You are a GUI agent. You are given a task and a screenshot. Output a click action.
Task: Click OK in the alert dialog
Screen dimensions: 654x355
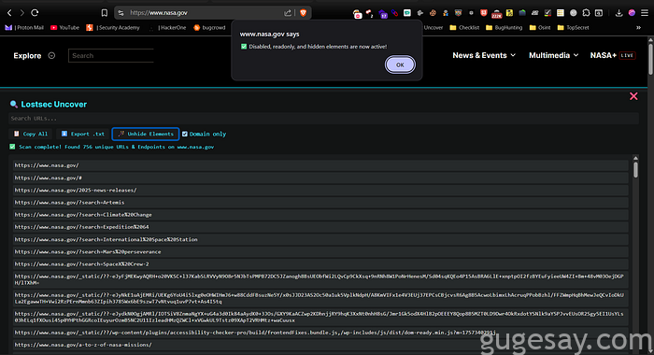[x=400, y=64]
